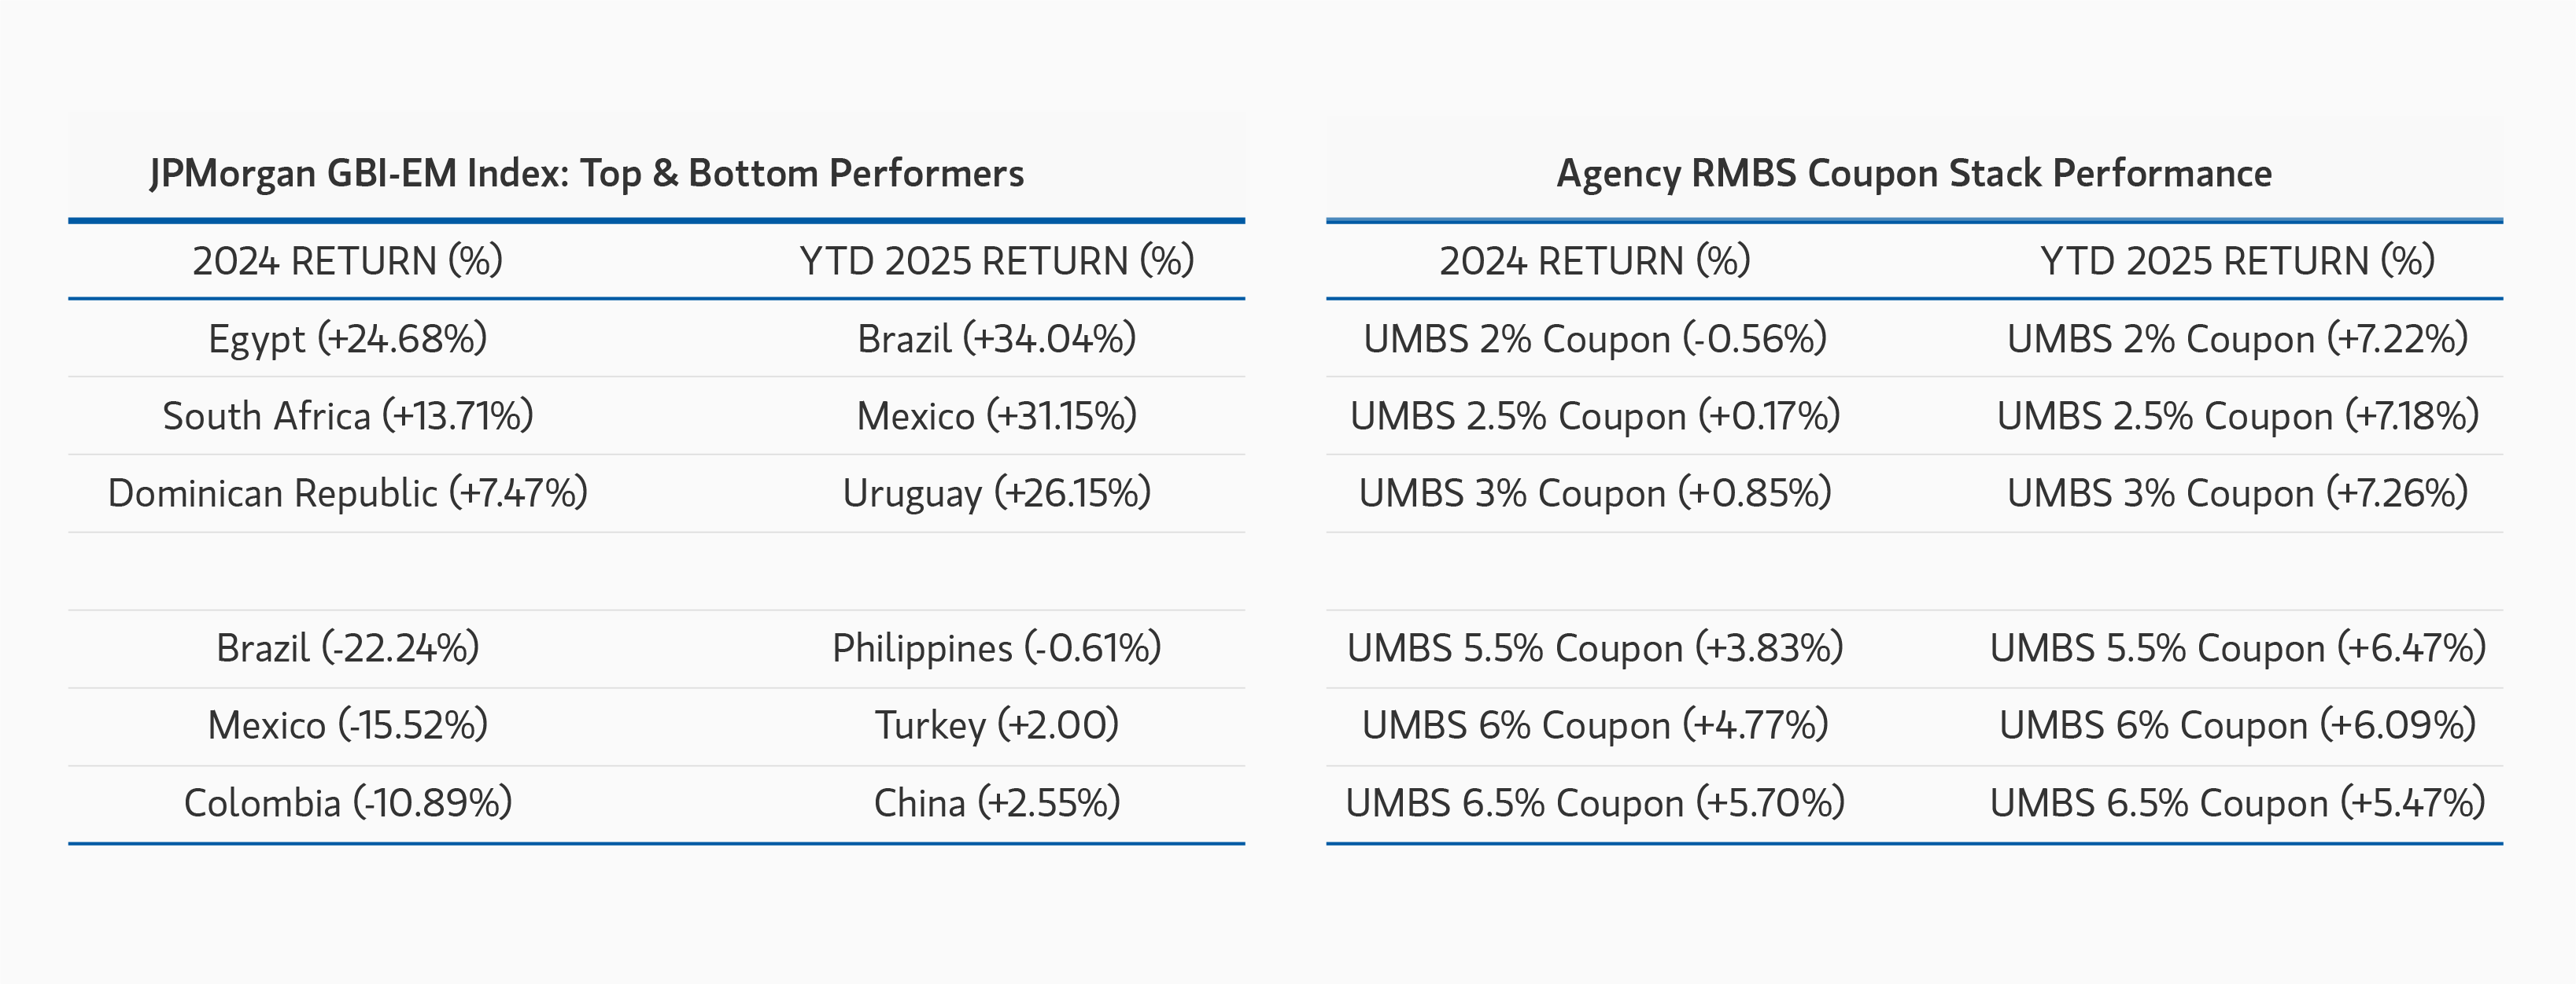Screen dimensions: 2576x984
Task: Select the UMBS 3% Coupon (+0.85%) entry
Action: coord(1594,493)
